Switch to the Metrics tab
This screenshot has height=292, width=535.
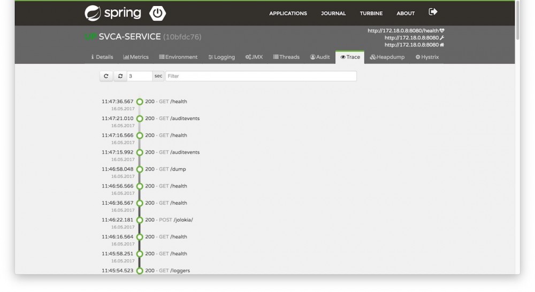coord(136,57)
